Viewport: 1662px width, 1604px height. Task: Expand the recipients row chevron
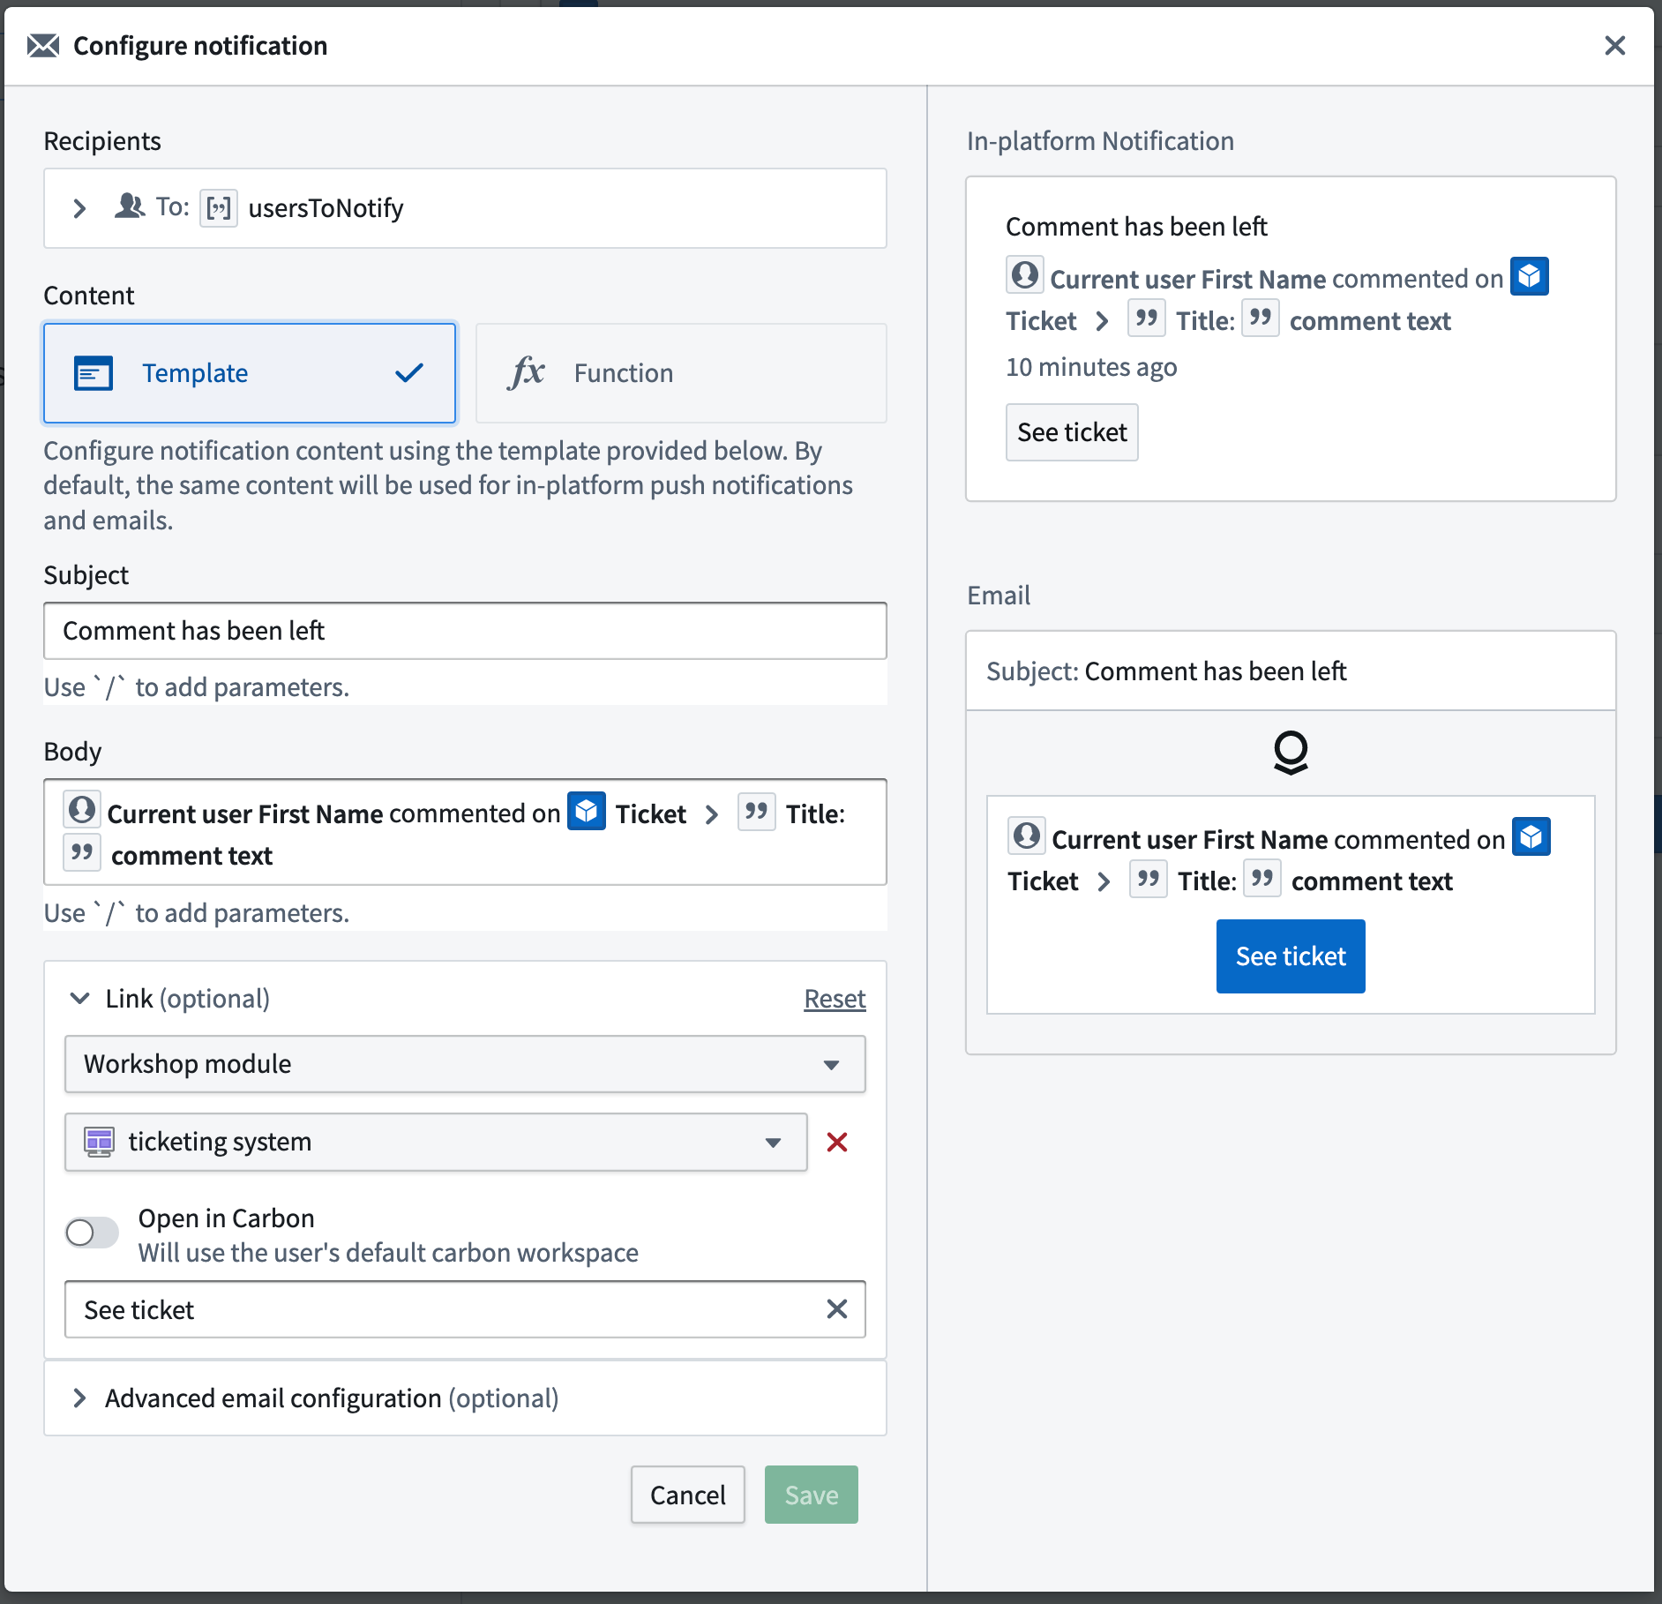coord(79,208)
